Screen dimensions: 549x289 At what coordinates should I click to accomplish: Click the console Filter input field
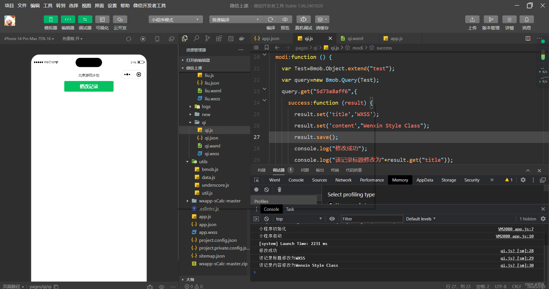[372, 219]
